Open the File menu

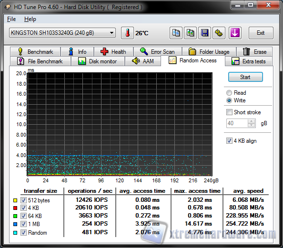(11, 19)
